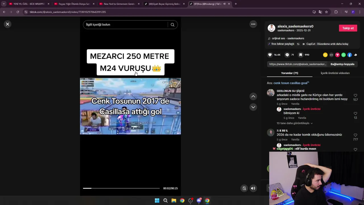Open more share options arrow
This screenshot has height=205, width=364.
[355, 55]
